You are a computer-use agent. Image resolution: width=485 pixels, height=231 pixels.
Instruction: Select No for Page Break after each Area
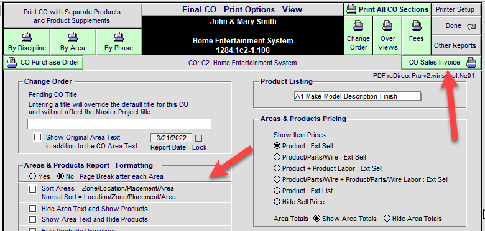coord(60,176)
